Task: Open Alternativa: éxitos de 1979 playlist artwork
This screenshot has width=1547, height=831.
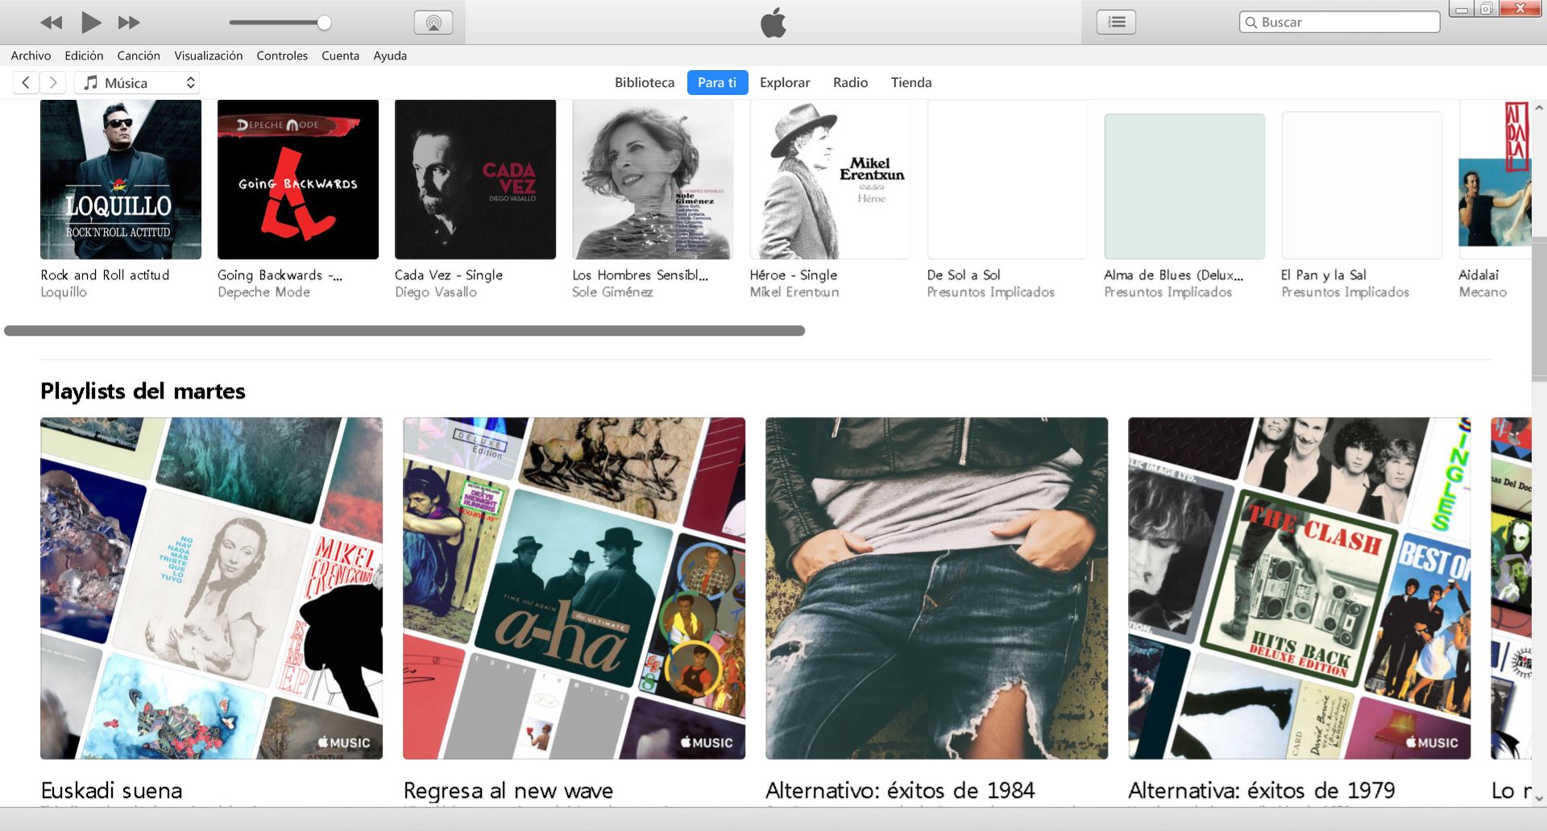Action: coord(1299,588)
